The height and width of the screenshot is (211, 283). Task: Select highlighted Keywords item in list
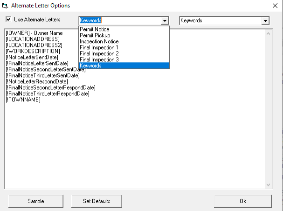(x=91, y=66)
